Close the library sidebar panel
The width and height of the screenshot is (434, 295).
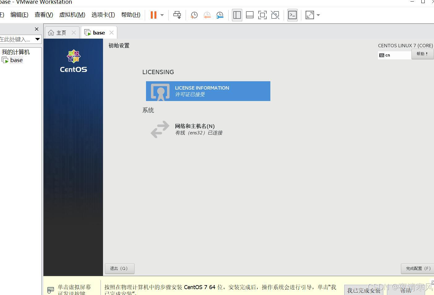pos(37,29)
